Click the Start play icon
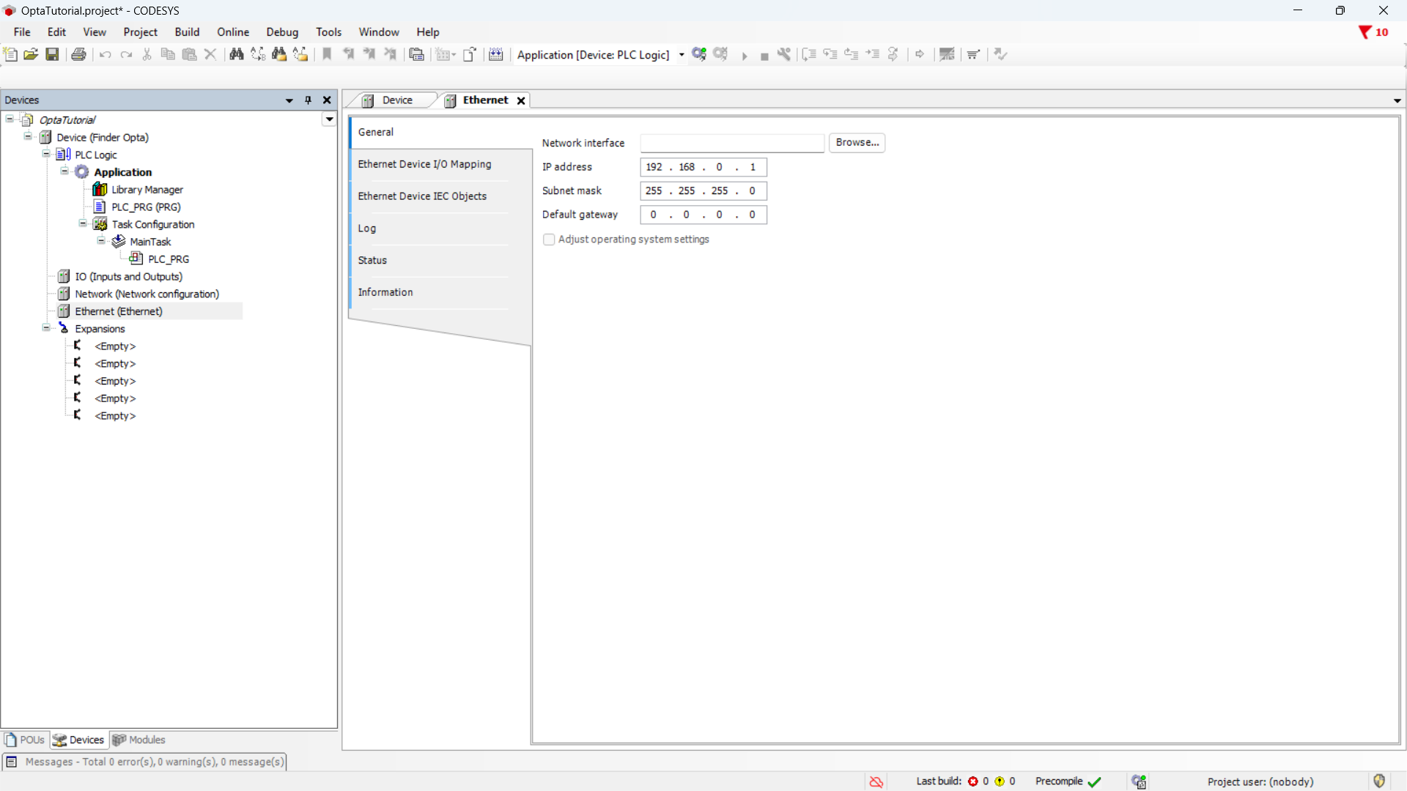 click(x=744, y=56)
